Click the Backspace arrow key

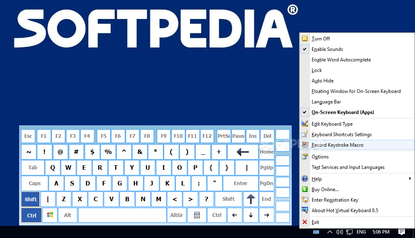(x=243, y=152)
